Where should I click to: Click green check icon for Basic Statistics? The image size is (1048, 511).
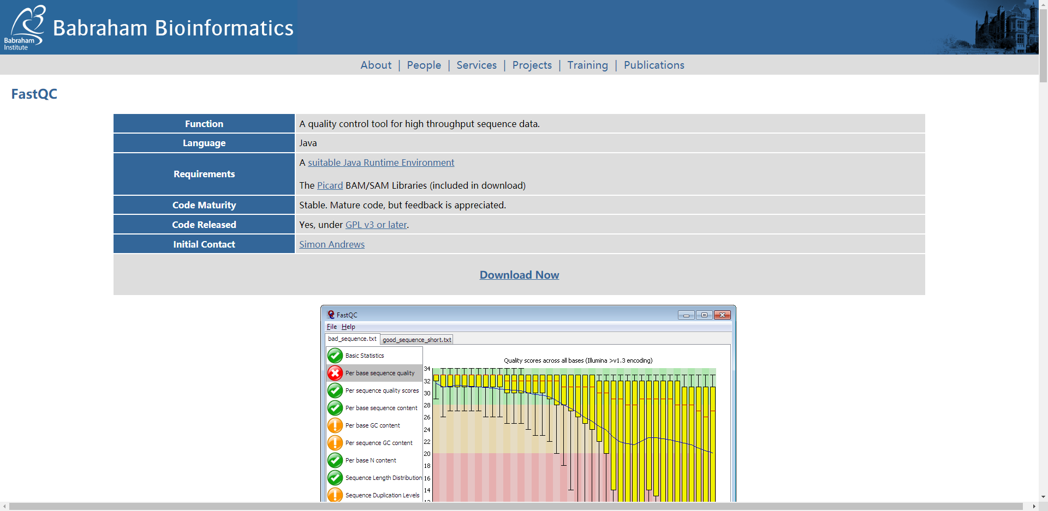[x=335, y=356]
